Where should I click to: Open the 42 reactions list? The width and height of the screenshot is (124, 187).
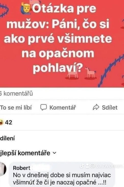point(6,122)
